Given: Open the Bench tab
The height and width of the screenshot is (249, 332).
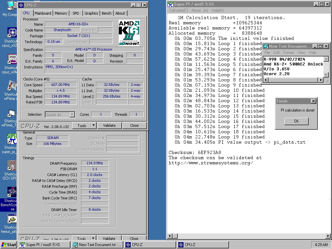Looking at the screenshot, I should coord(106,13).
